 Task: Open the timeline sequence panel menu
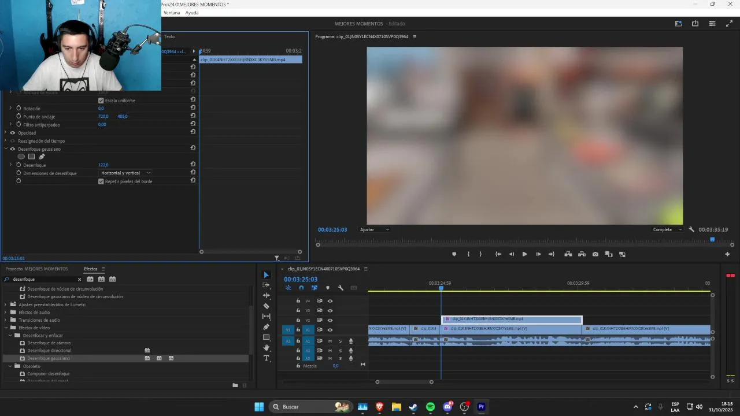[365, 269]
